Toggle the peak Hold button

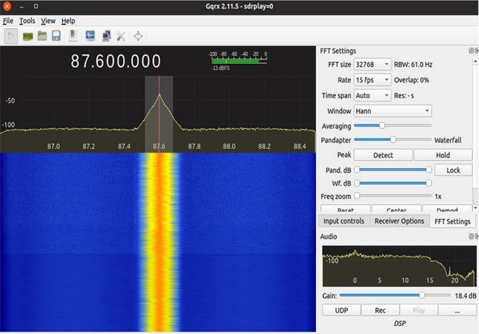pyautogui.click(x=443, y=155)
